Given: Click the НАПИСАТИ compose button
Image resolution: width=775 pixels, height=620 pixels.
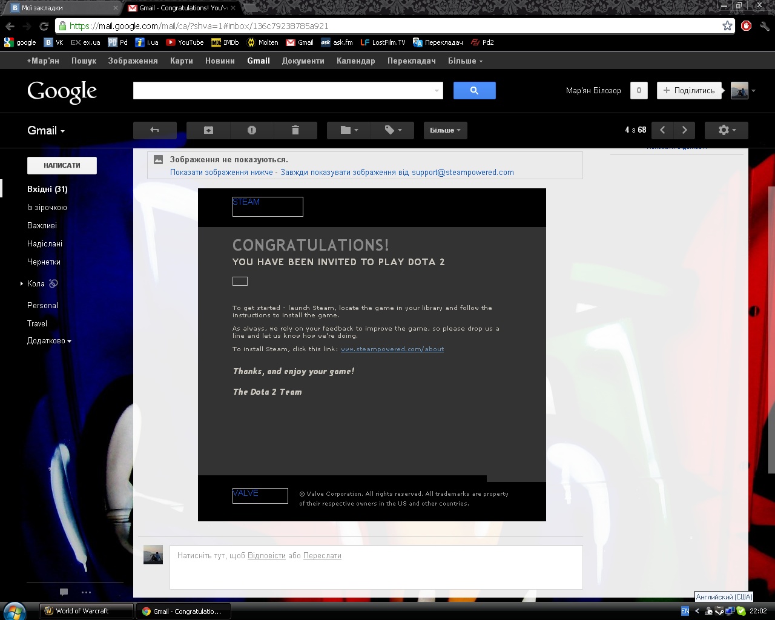Looking at the screenshot, I should 62,165.
